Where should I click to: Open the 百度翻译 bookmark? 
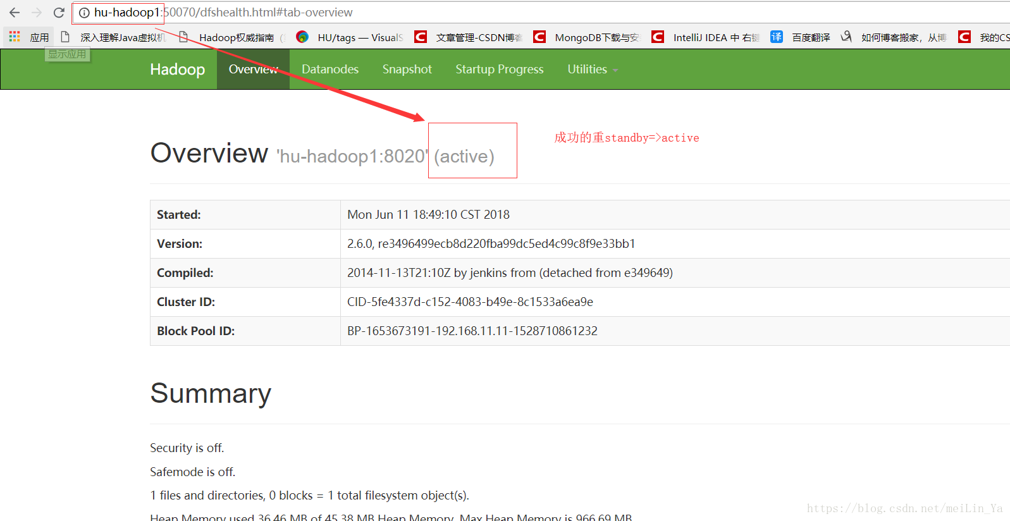click(x=801, y=37)
